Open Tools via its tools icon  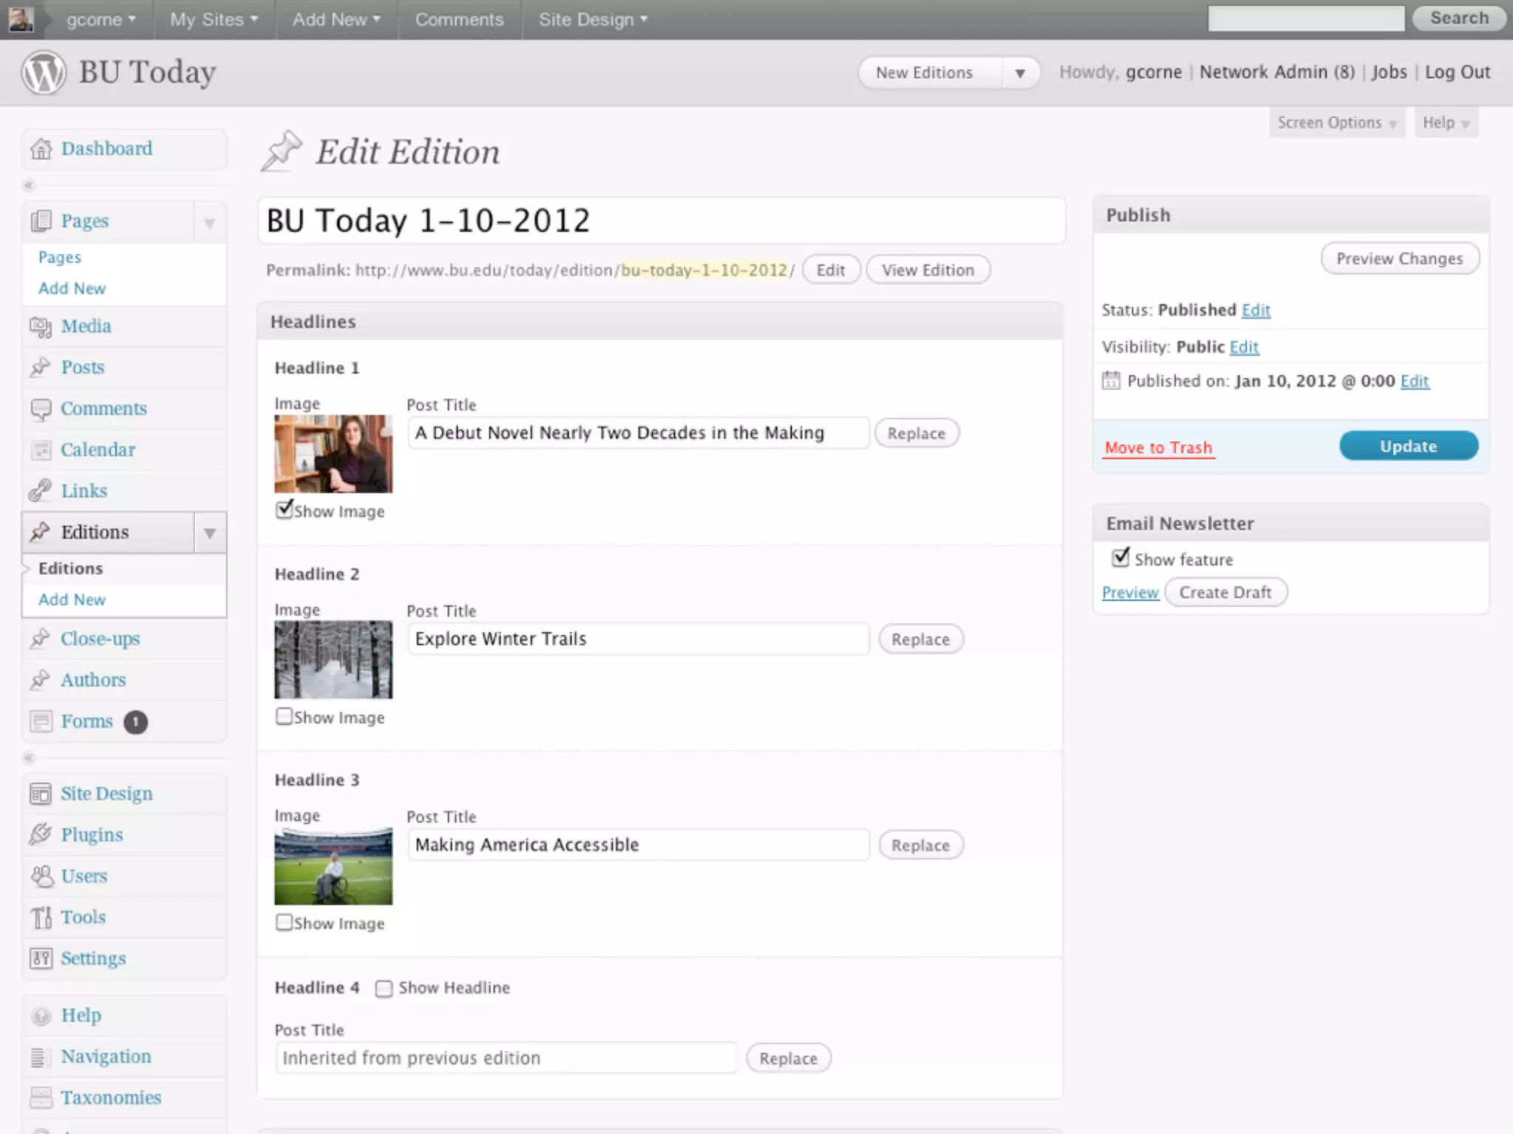(x=41, y=917)
